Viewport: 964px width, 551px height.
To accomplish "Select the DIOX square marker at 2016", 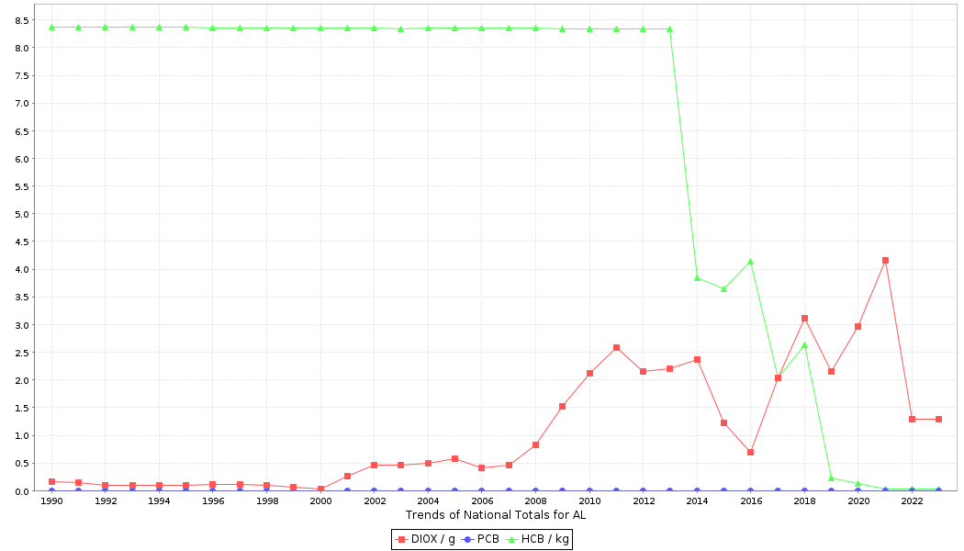I will click(750, 452).
